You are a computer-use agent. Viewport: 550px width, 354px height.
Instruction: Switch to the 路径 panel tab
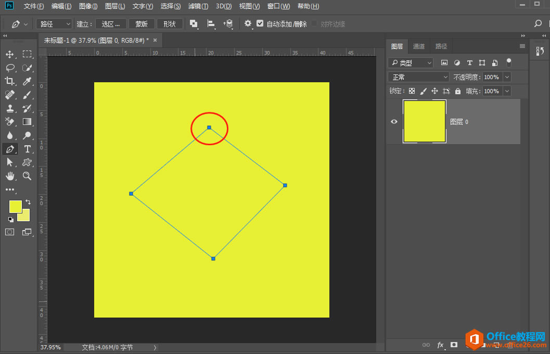441,46
